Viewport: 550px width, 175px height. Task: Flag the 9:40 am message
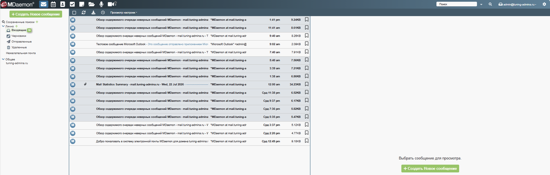[307, 36]
